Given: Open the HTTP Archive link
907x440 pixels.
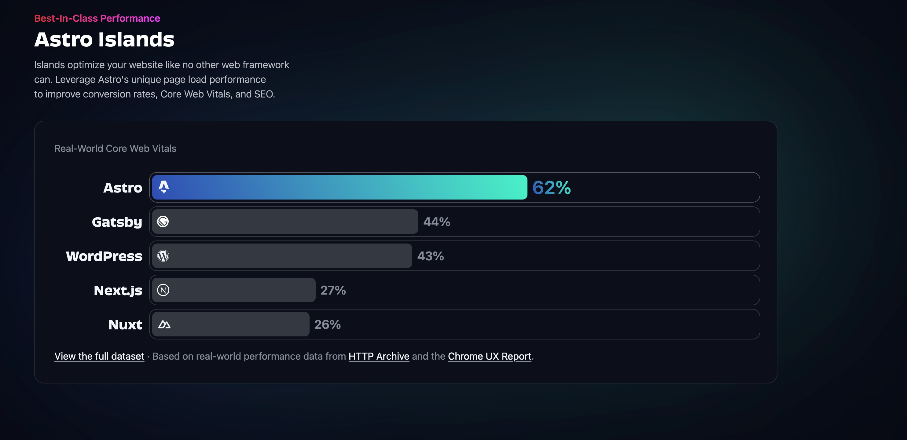Looking at the screenshot, I should click(x=379, y=356).
